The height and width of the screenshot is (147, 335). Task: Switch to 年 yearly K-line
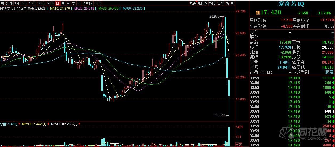79,3
